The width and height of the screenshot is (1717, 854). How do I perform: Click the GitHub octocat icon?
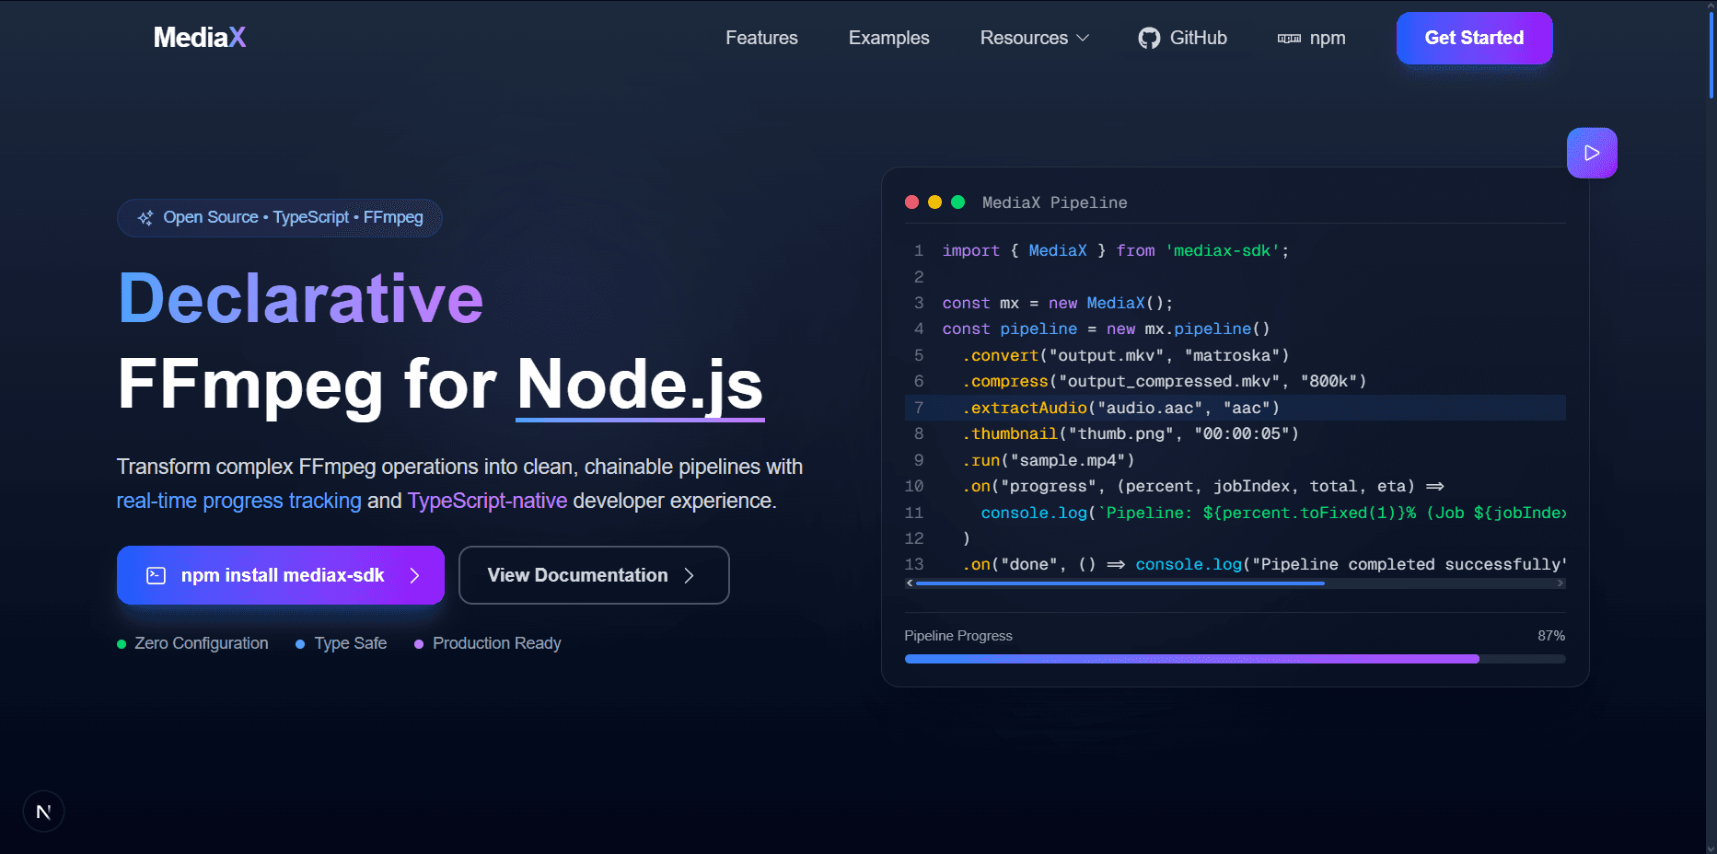pyautogui.click(x=1149, y=38)
